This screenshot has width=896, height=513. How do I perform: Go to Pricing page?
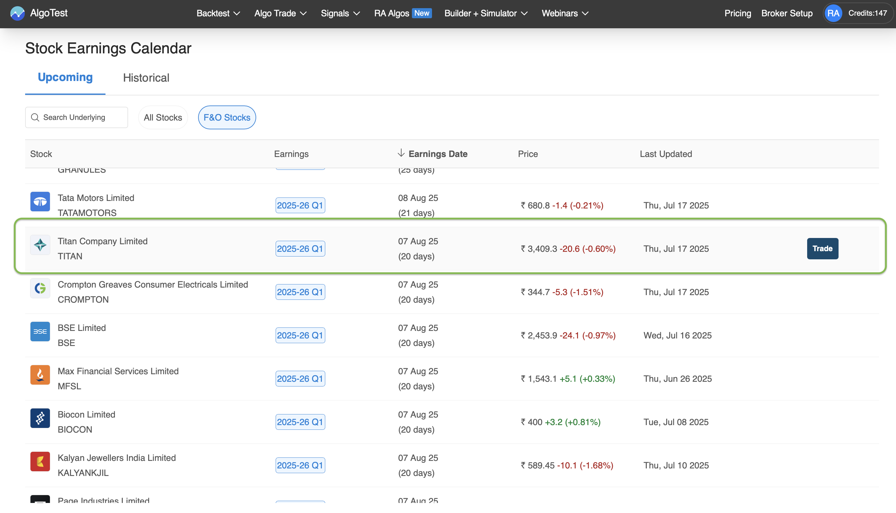tap(737, 13)
